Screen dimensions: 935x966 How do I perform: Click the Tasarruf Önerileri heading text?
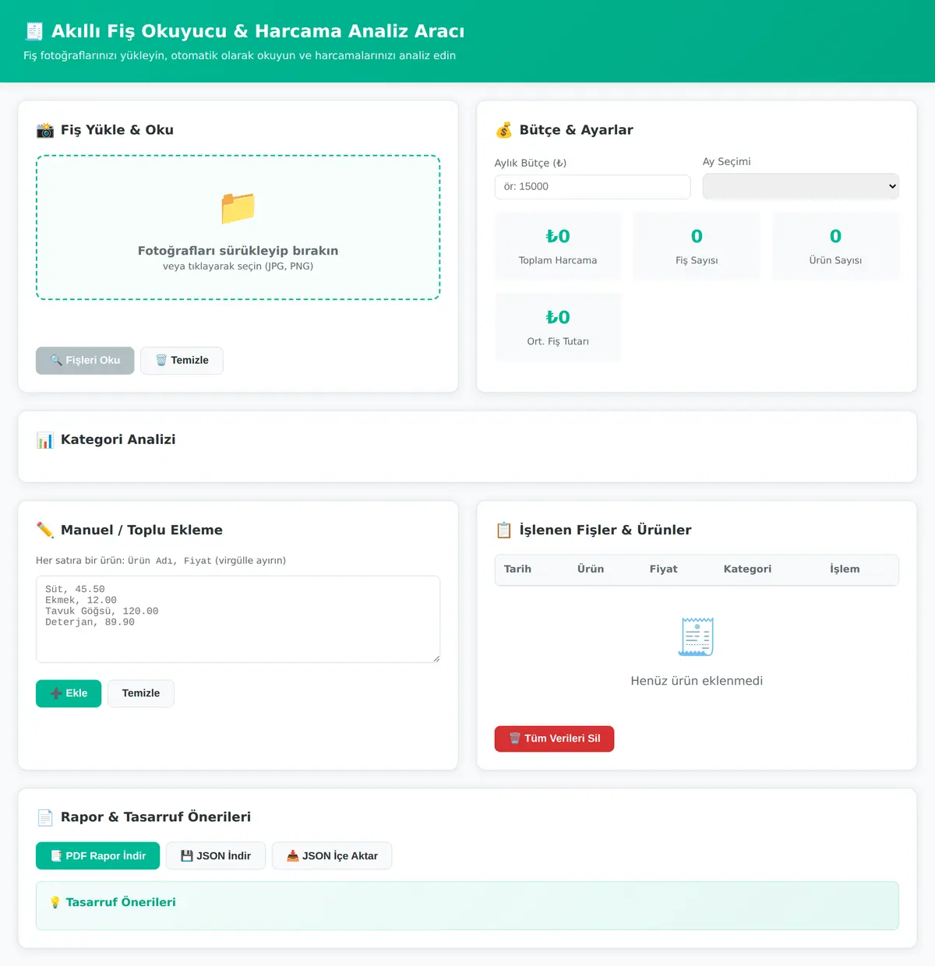click(x=121, y=902)
